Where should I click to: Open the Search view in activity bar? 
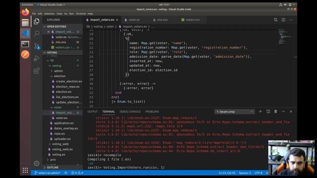(x=37, y=33)
